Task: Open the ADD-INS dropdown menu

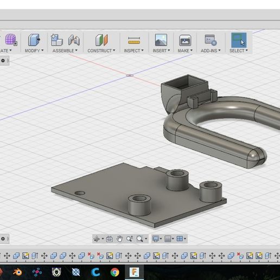Action: pos(211,50)
